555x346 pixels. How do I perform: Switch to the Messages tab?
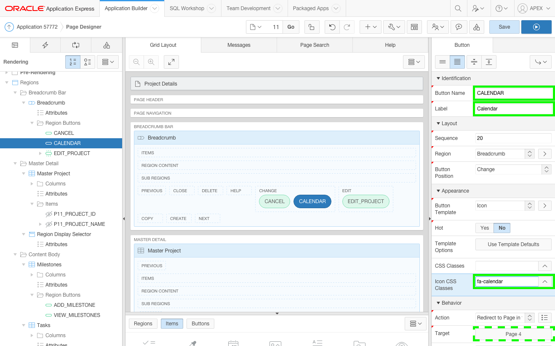point(239,45)
